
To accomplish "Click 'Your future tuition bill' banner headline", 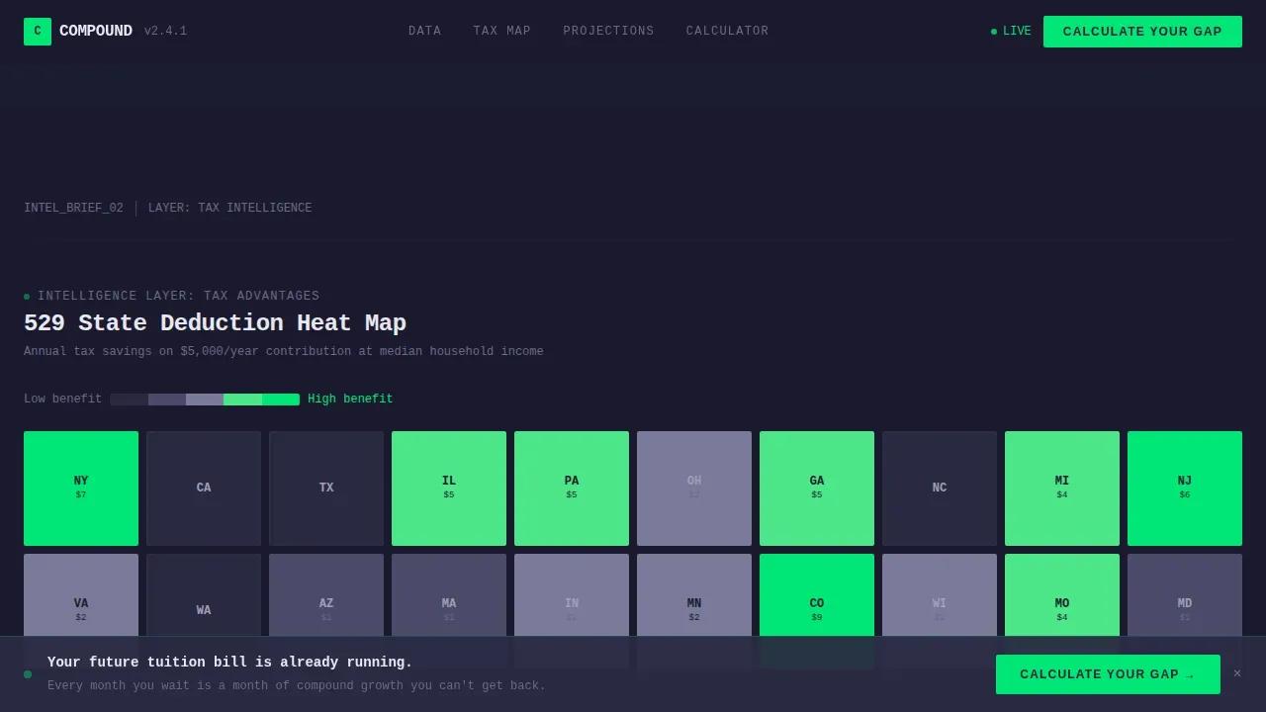I will [229, 663].
